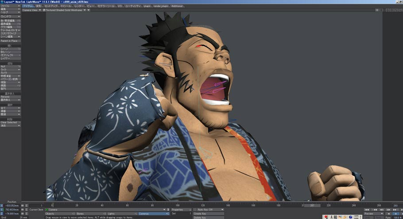This screenshot has width=403, height=219.
Task: Open the viewport options arrow after render mode
Action: (89, 10)
